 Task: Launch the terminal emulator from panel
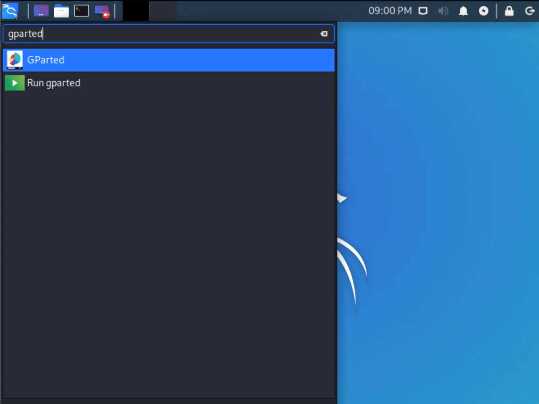(81, 11)
